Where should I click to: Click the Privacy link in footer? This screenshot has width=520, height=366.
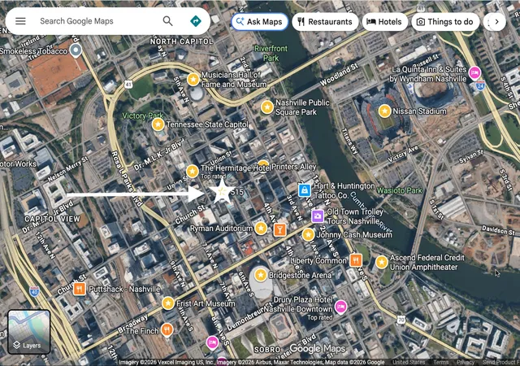(x=466, y=363)
